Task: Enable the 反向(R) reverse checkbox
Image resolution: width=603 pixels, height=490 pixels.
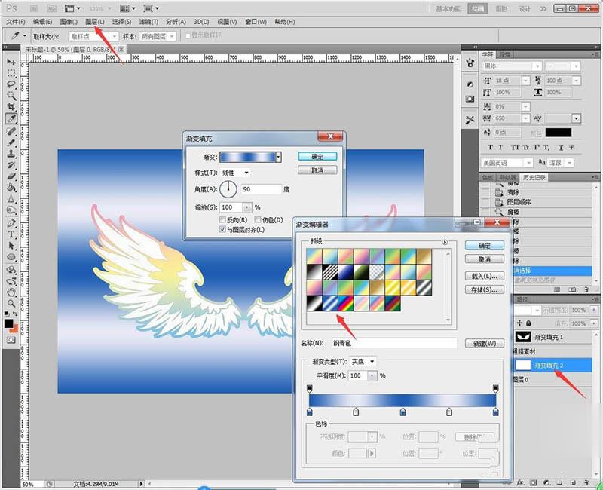Action: click(222, 219)
